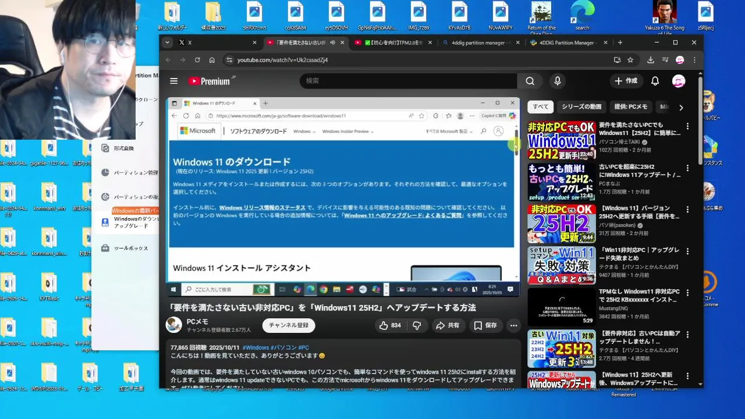The width and height of the screenshot is (745, 419).
Task: Open Win11非対応PC 失敗対策 thumbnail
Action: click(562, 265)
